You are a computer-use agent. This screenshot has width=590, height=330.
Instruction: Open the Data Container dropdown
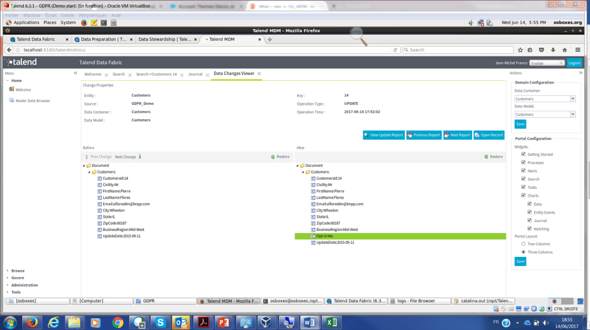click(x=573, y=99)
